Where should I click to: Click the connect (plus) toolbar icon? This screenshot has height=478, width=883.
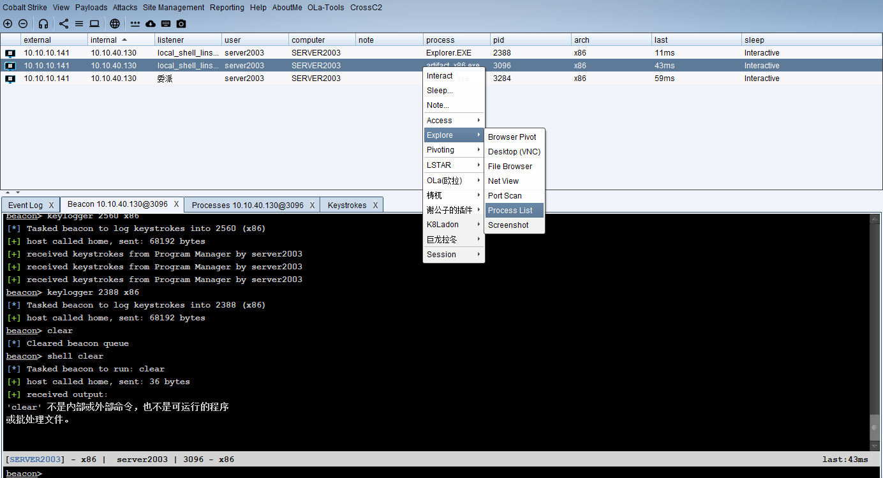(x=8, y=24)
